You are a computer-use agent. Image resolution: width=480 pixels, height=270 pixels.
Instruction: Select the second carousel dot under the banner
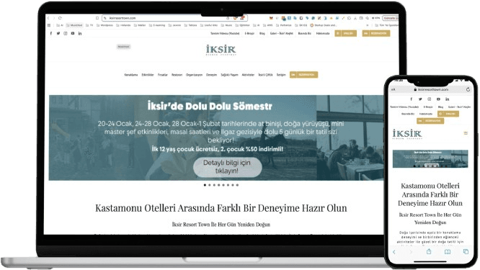point(210,185)
